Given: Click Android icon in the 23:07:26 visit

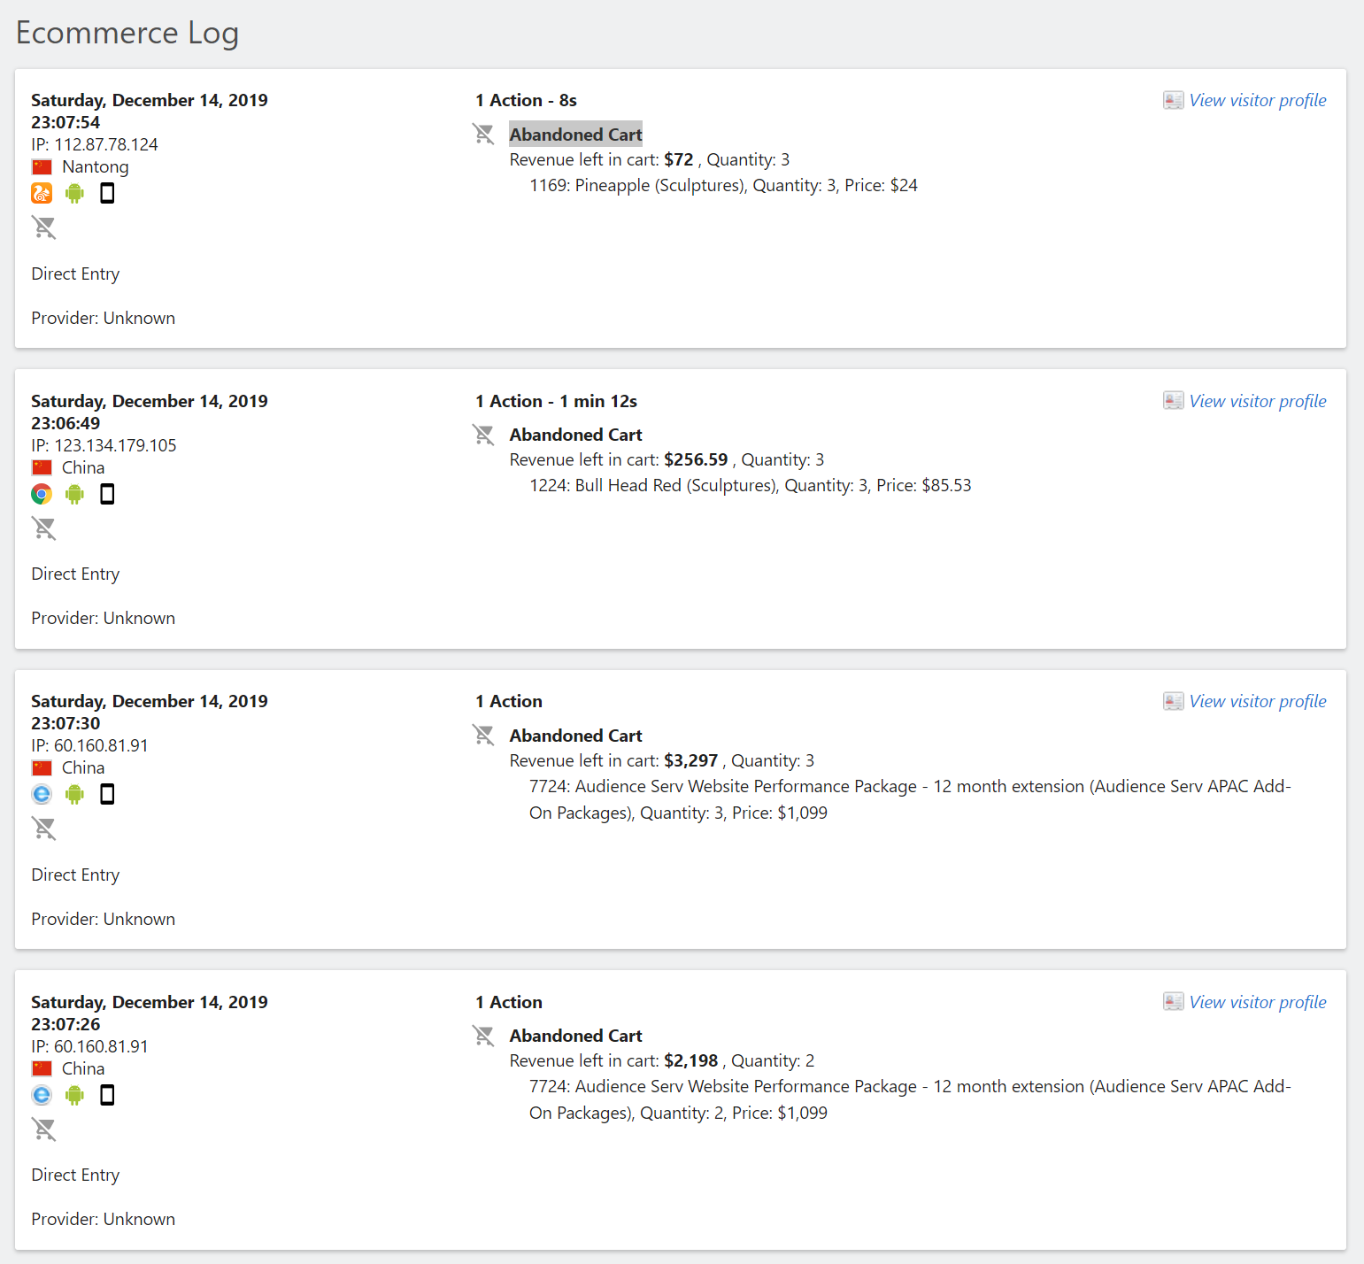Looking at the screenshot, I should click(x=74, y=1095).
